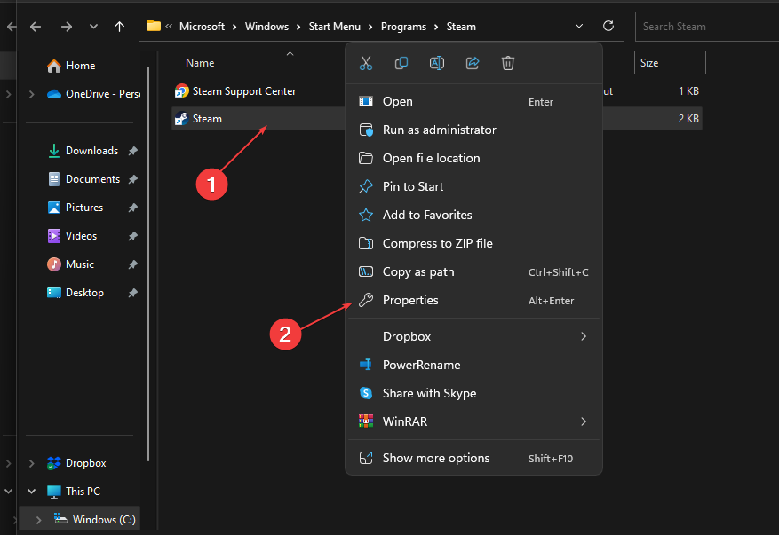The height and width of the screenshot is (535, 779).
Task: Choose Open file location
Action: pyautogui.click(x=473, y=158)
